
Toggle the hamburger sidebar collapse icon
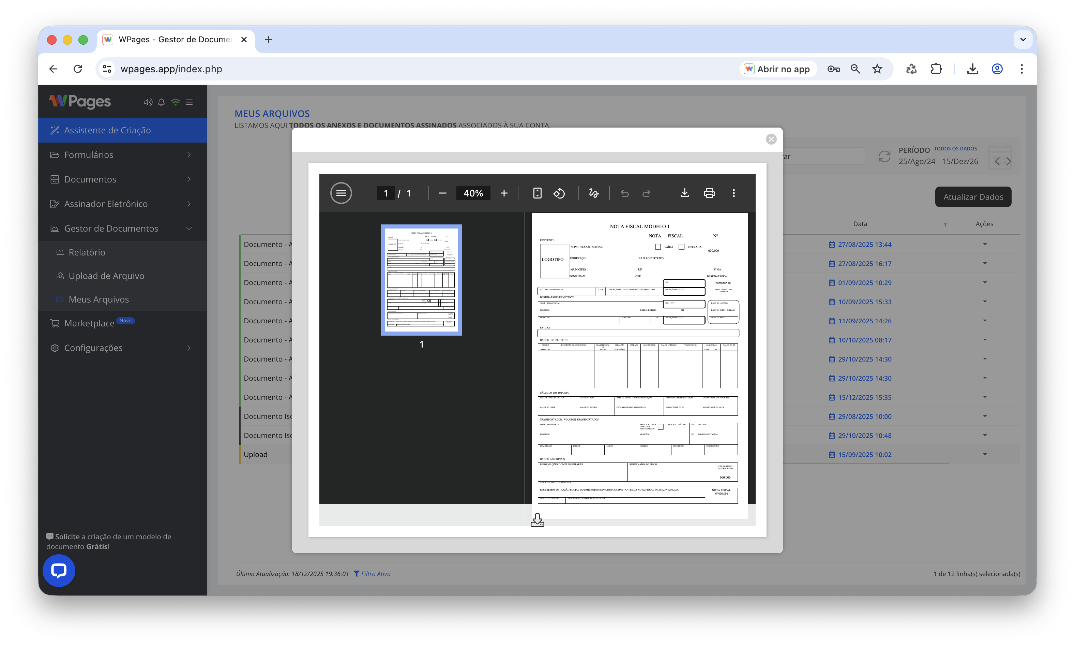coord(189,102)
